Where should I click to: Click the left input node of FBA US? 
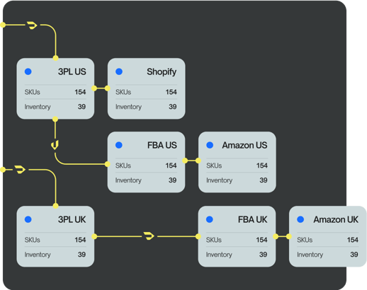pyautogui.click(x=108, y=164)
